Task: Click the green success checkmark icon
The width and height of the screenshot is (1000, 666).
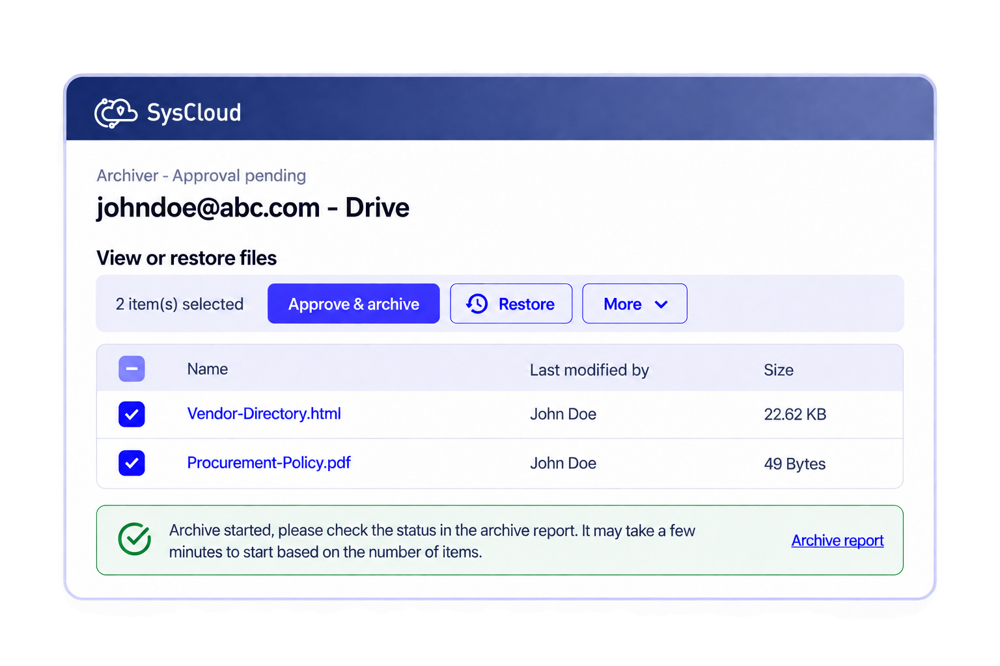Action: tap(135, 539)
